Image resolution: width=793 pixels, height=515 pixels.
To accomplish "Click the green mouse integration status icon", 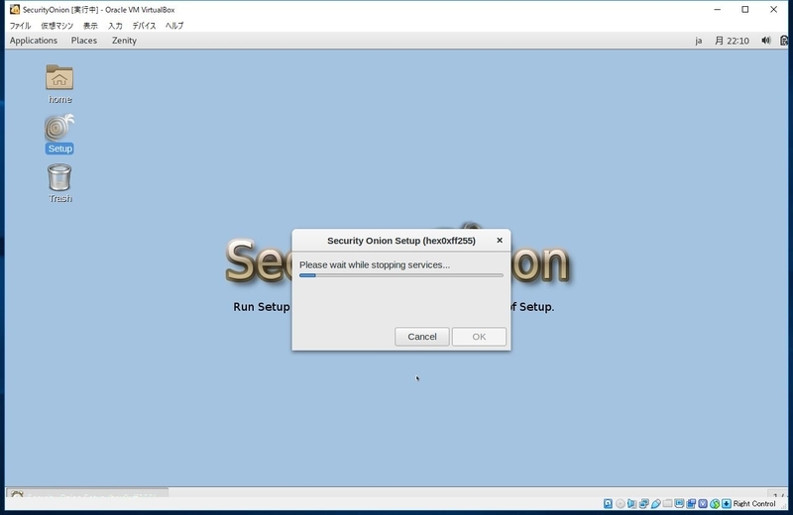I will (x=715, y=503).
